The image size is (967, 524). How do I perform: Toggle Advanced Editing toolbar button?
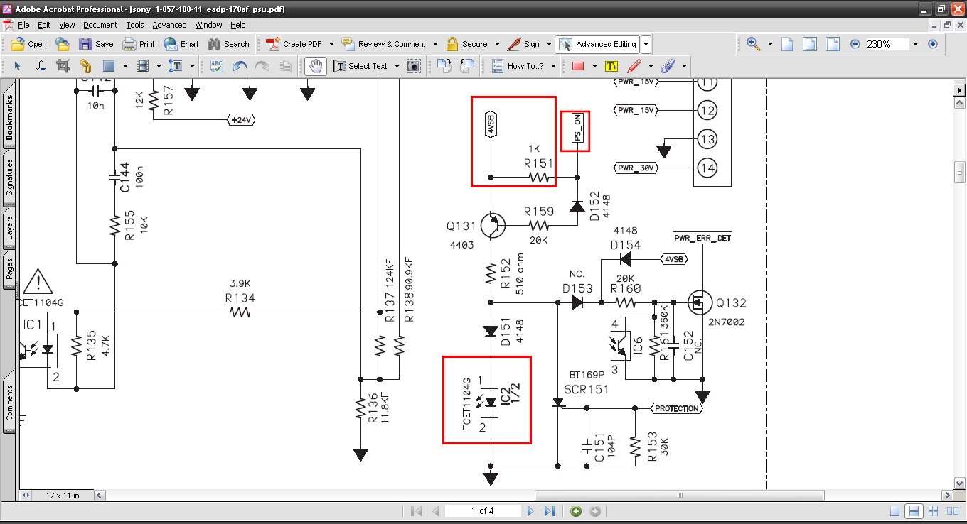click(x=597, y=44)
